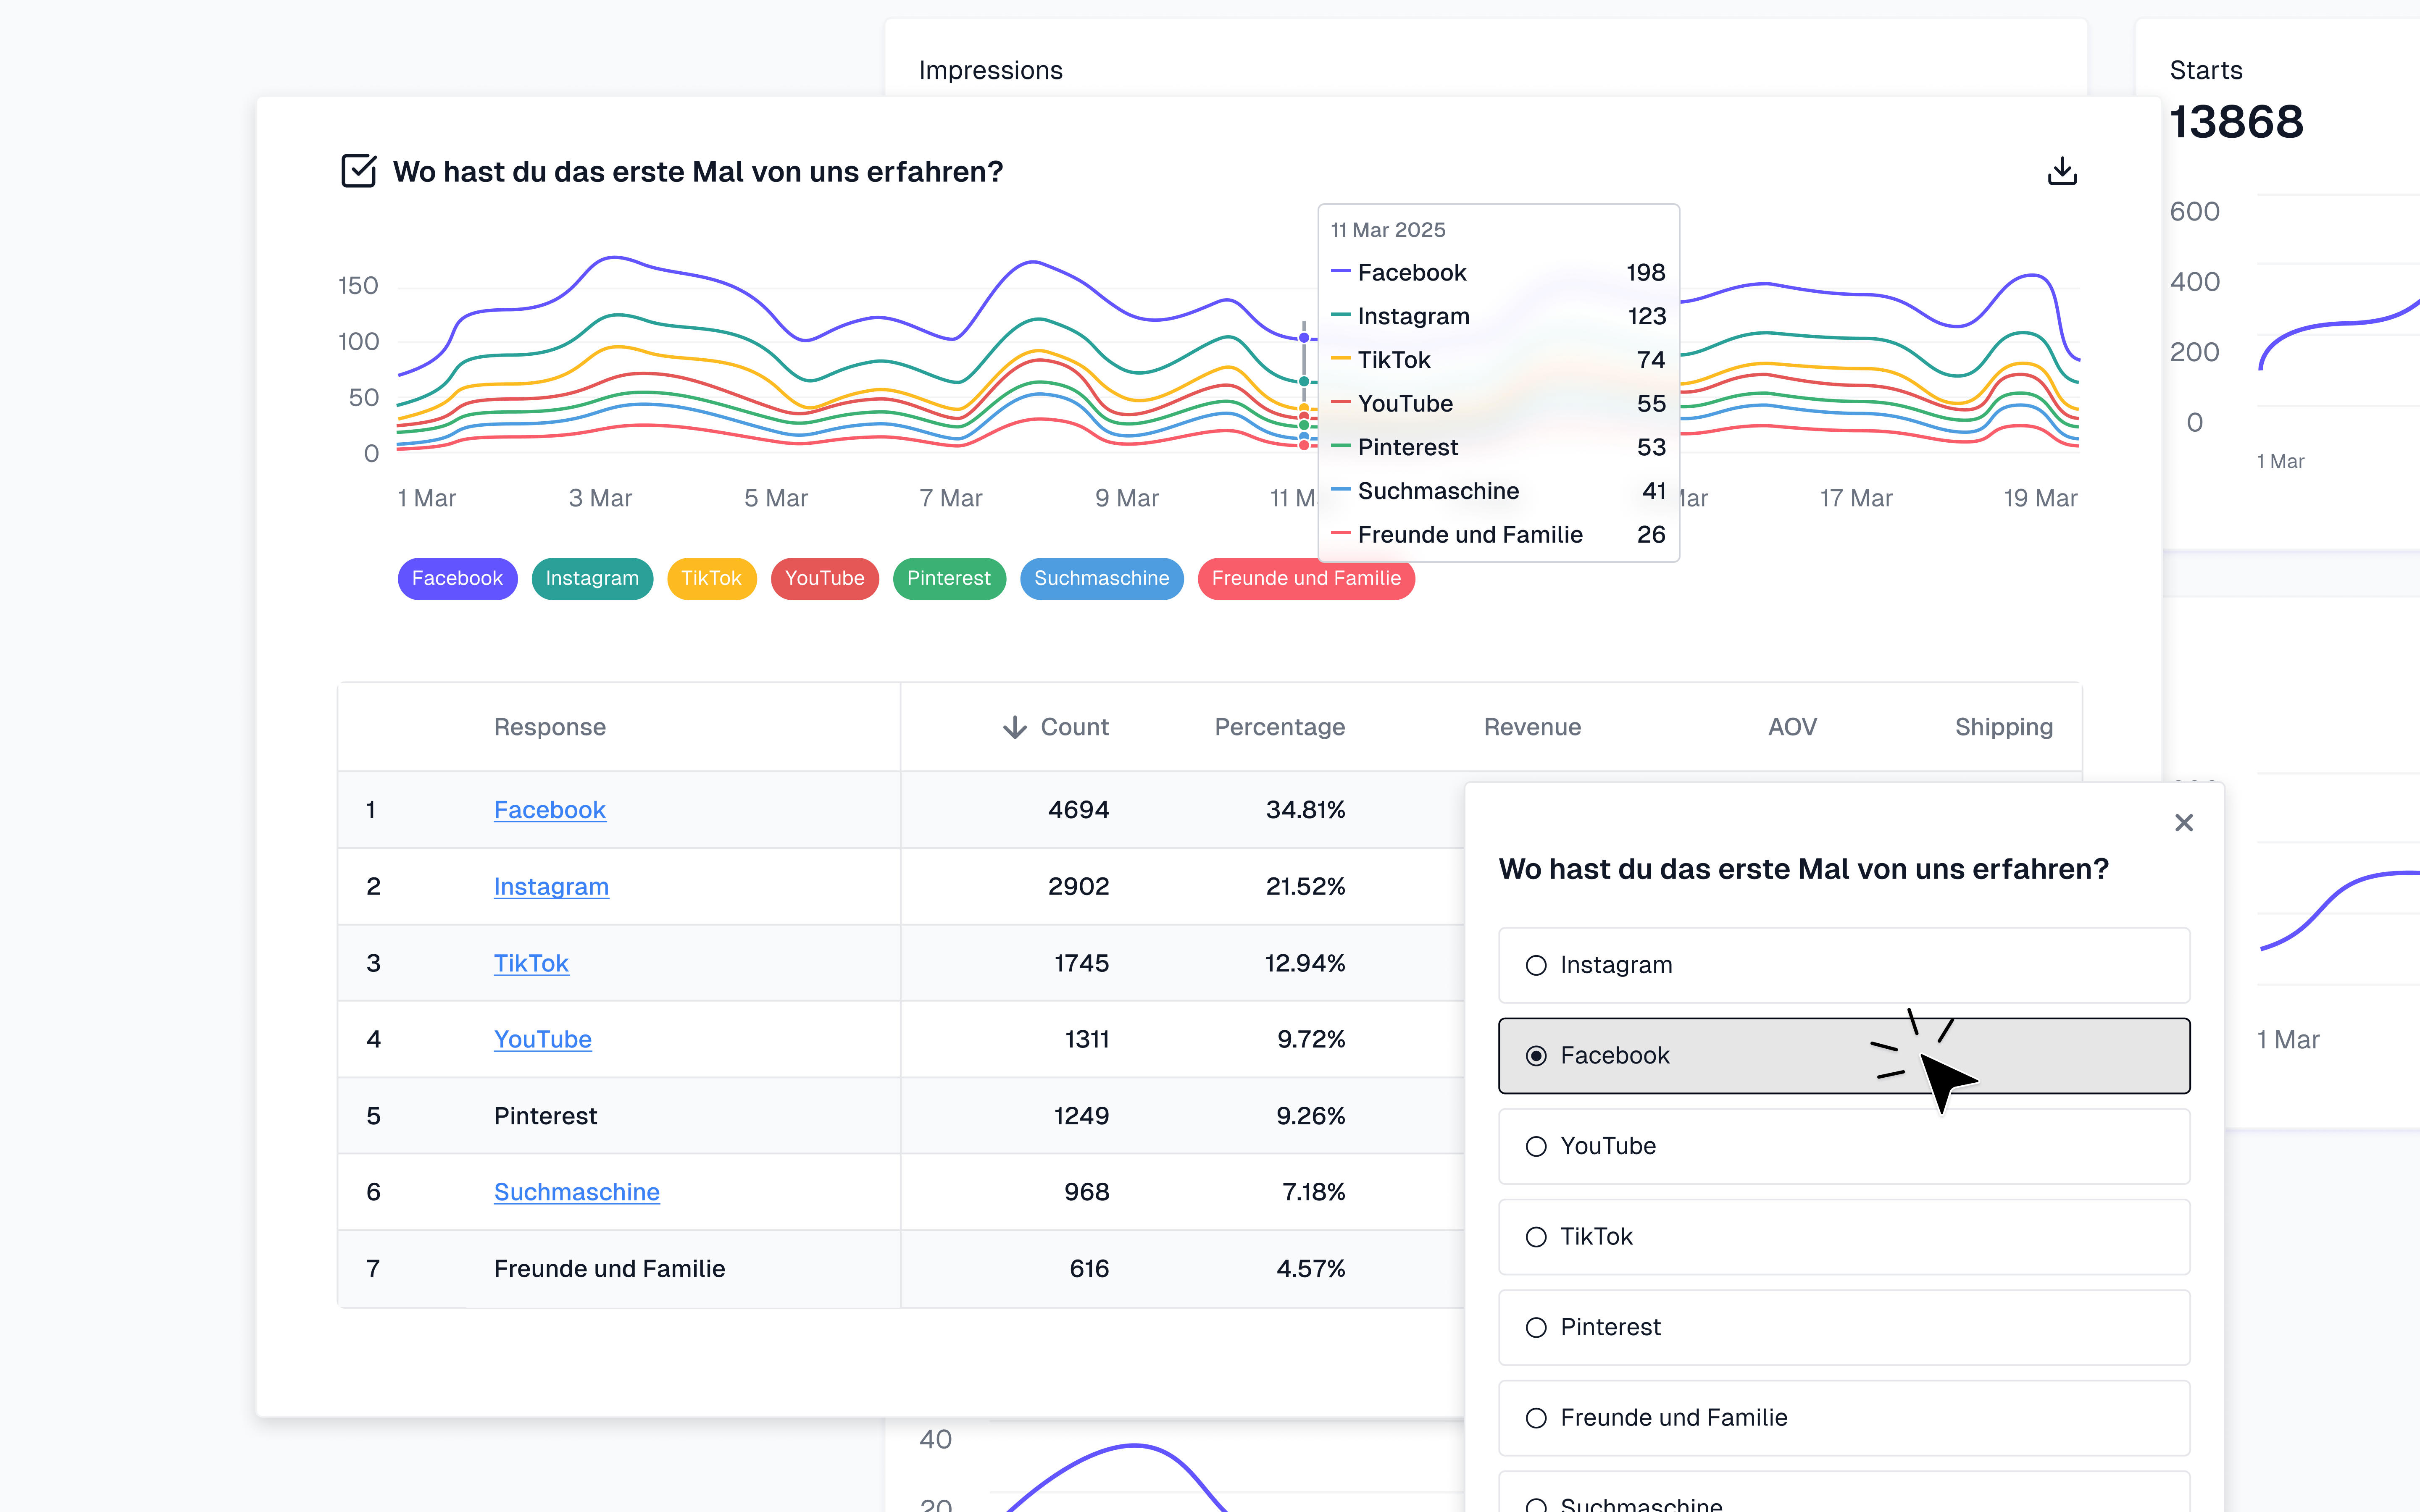This screenshot has width=2420, height=1512.
Task: Click the checkbox icon beside the question title
Action: click(x=358, y=171)
